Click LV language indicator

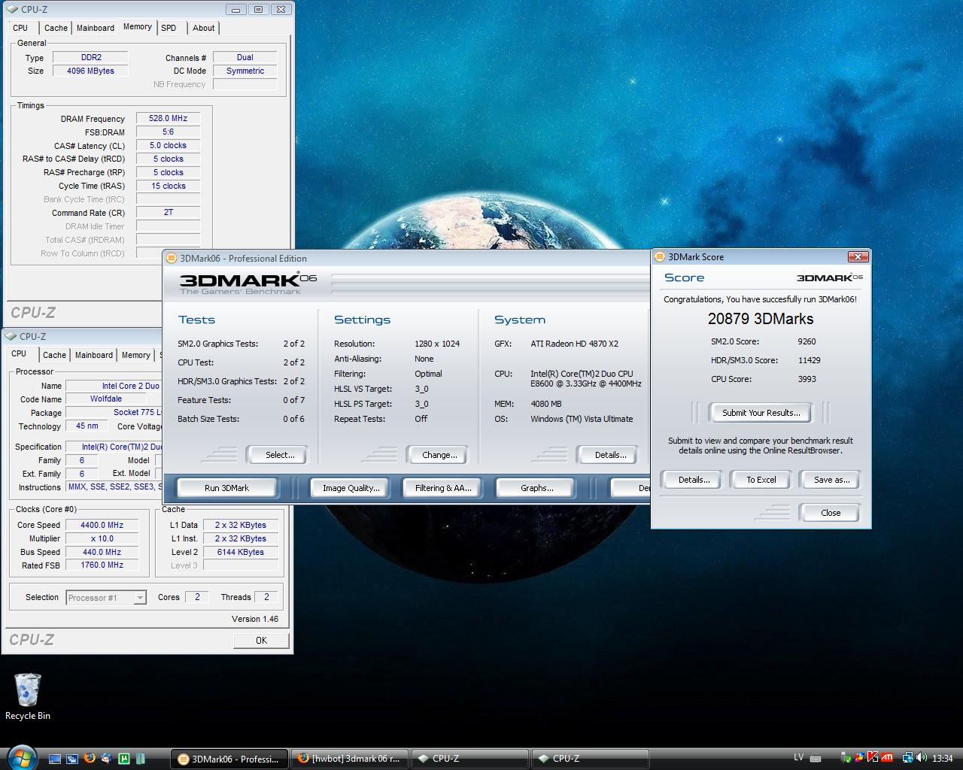pyautogui.click(x=799, y=757)
